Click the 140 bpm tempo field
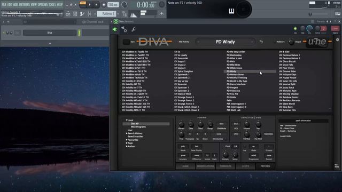 coord(113,5)
